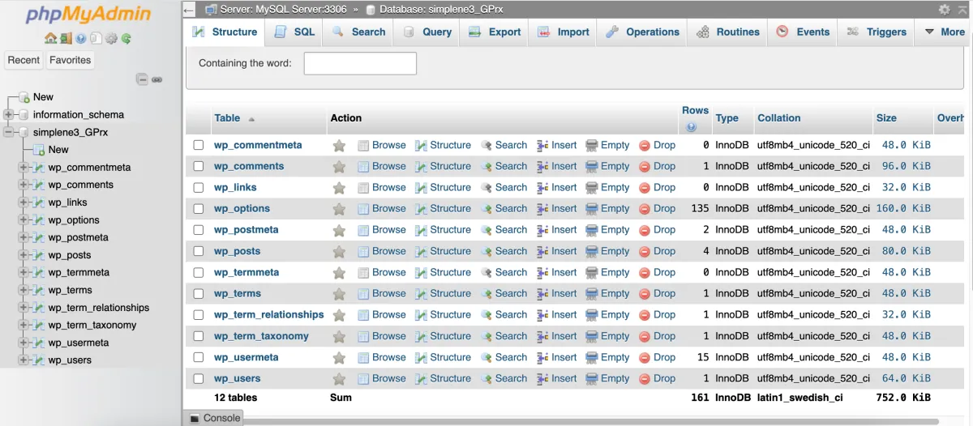Click the link-with-main-panel chain icon

point(157,79)
